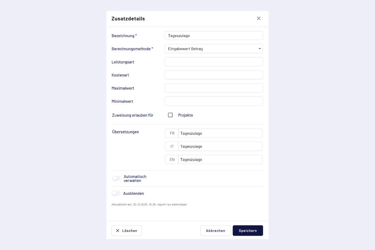Image resolution: width=375 pixels, height=250 pixels.
Task: Click the EN language tag
Action: click(x=172, y=160)
